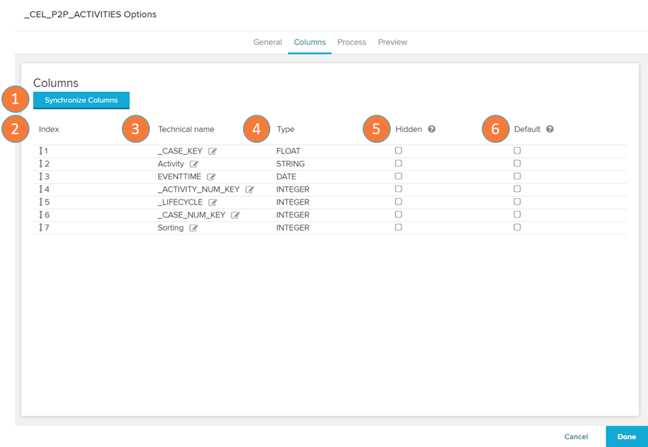Click edit icon for _CASE_NUM_KEY
Viewport: 648px width, 447px height.
[235, 215]
